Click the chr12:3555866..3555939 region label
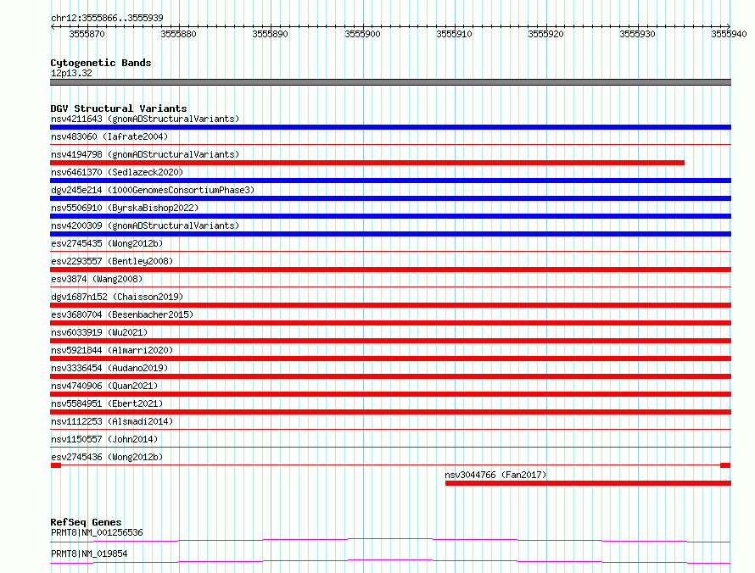 tap(107, 18)
